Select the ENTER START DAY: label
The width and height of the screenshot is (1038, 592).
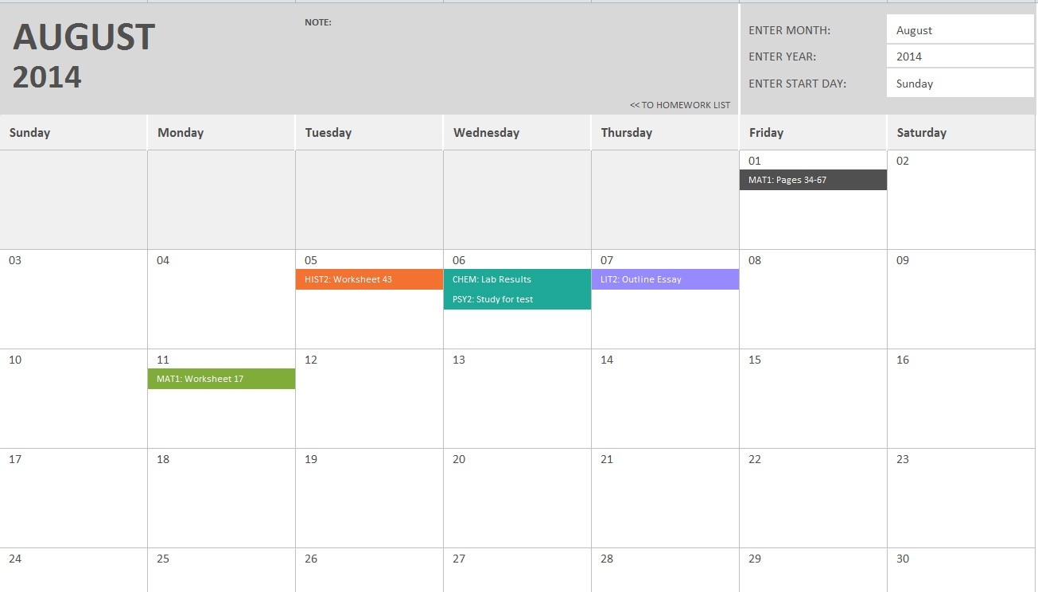click(797, 84)
